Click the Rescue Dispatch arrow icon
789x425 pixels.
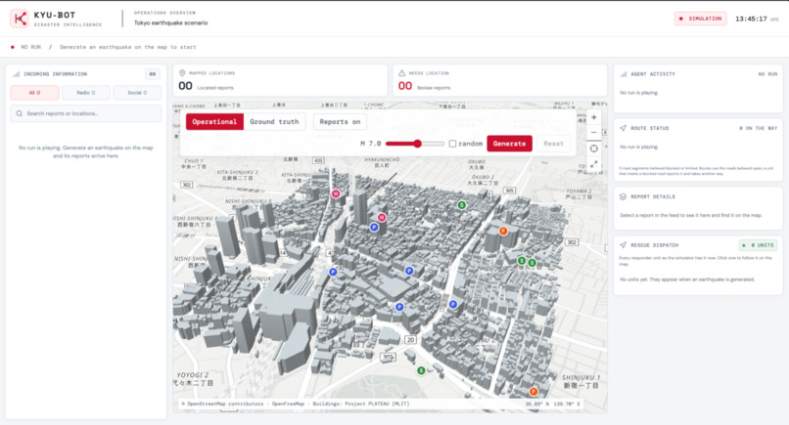(x=624, y=245)
